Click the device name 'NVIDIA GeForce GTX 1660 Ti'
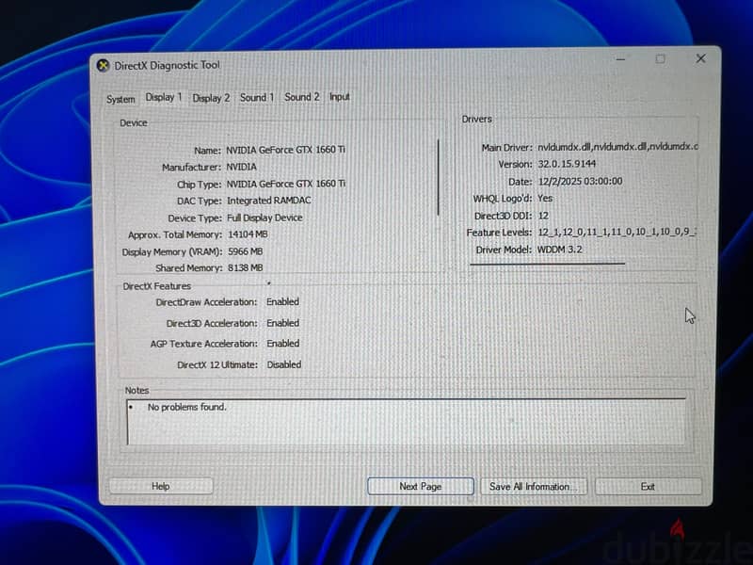 [x=286, y=150]
